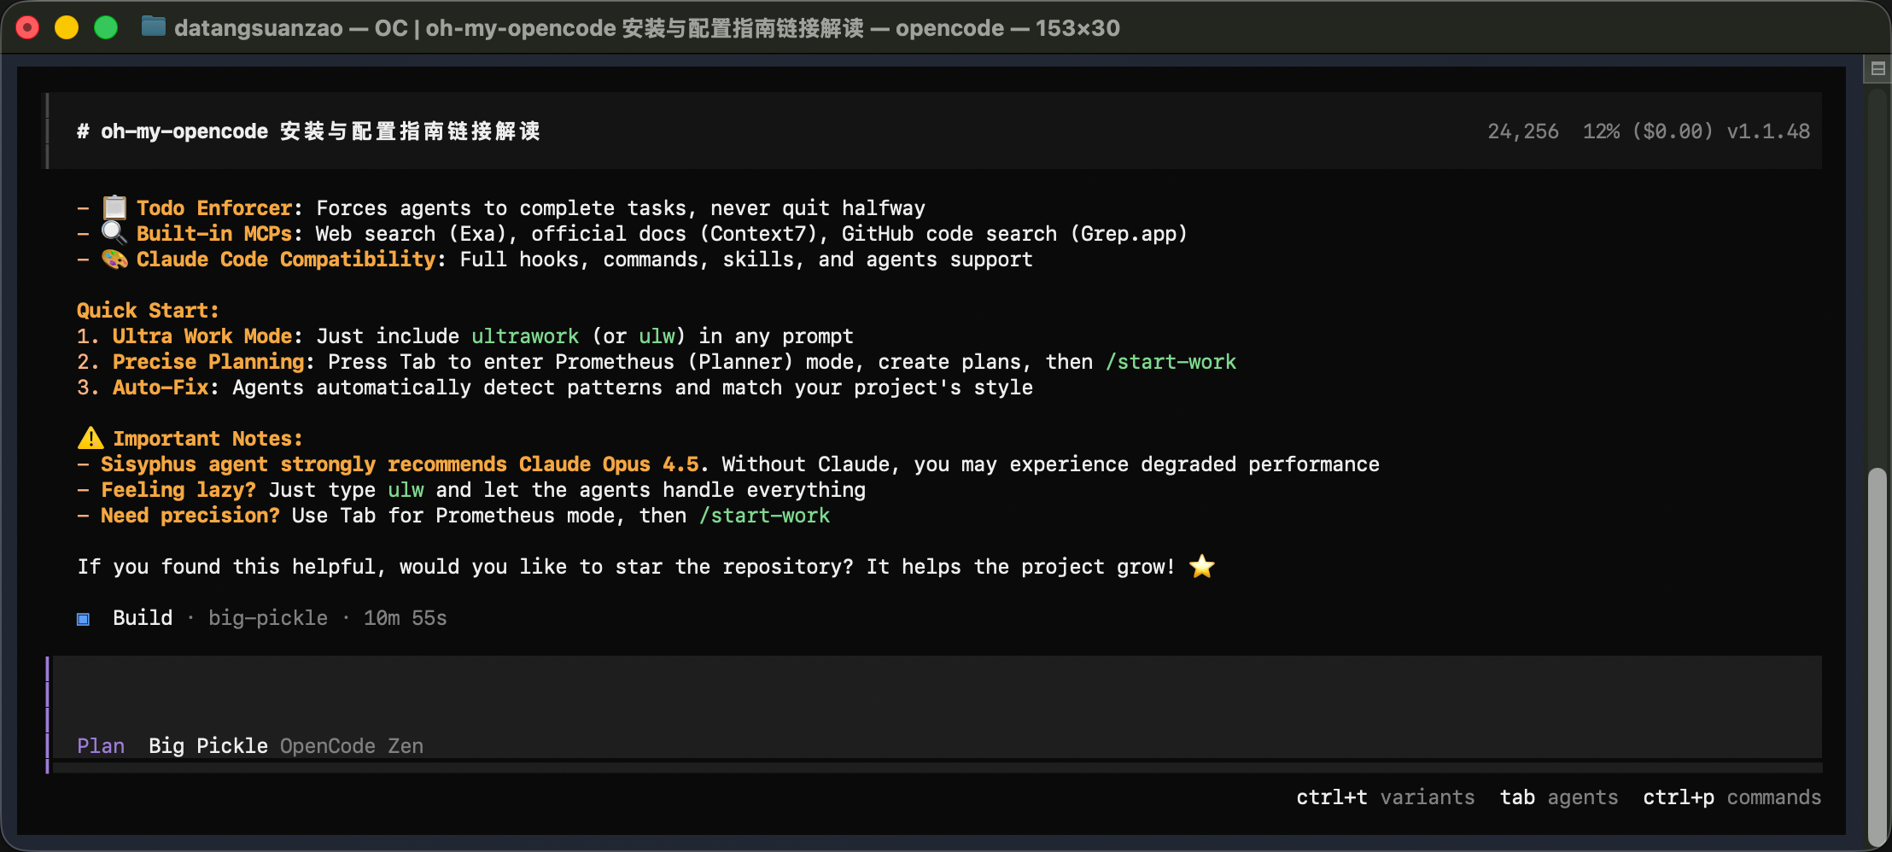1892x852 pixels.
Task: Click the Feeling lazy? text
Action: (x=178, y=490)
